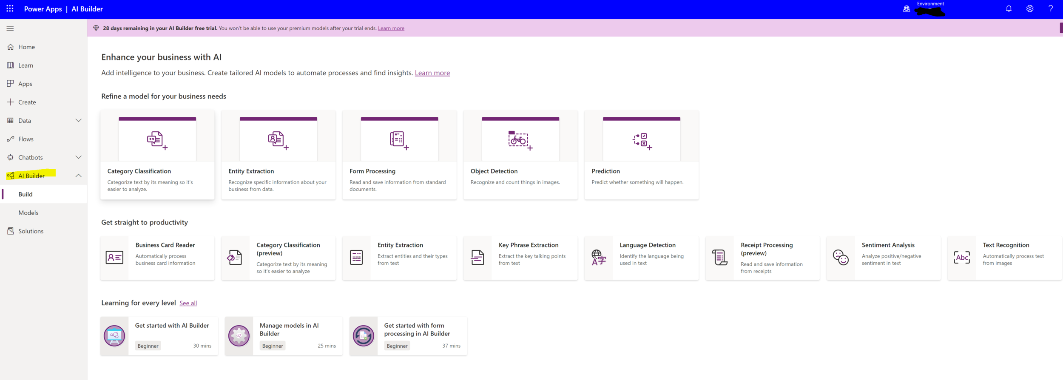Select AI Builder in the sidebar
The width and height of the screenshot is (1063, 380).
[x=31, y=176]
